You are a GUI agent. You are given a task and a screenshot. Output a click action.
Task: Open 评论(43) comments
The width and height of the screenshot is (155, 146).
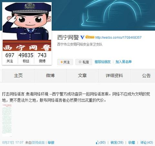point(147,142)
